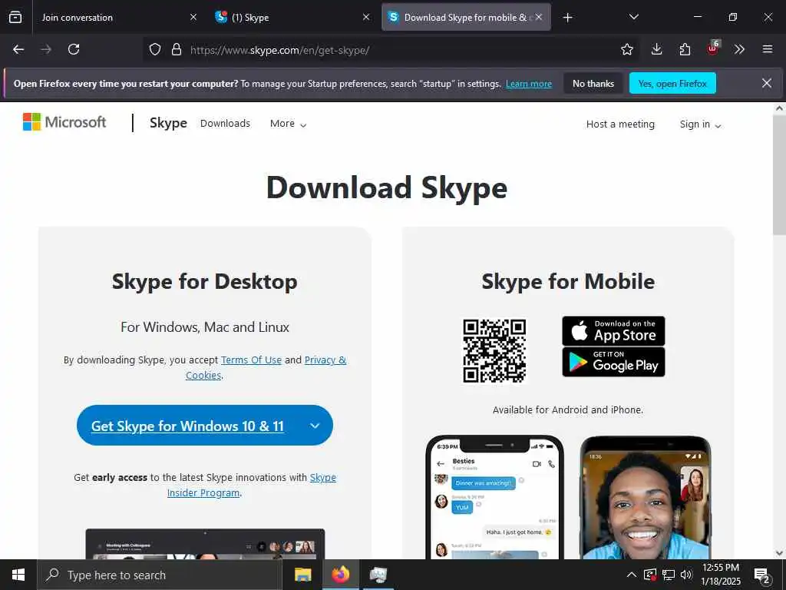Open the third pinned taskbar app
The image size is (786, 590).
pos(378,575)
